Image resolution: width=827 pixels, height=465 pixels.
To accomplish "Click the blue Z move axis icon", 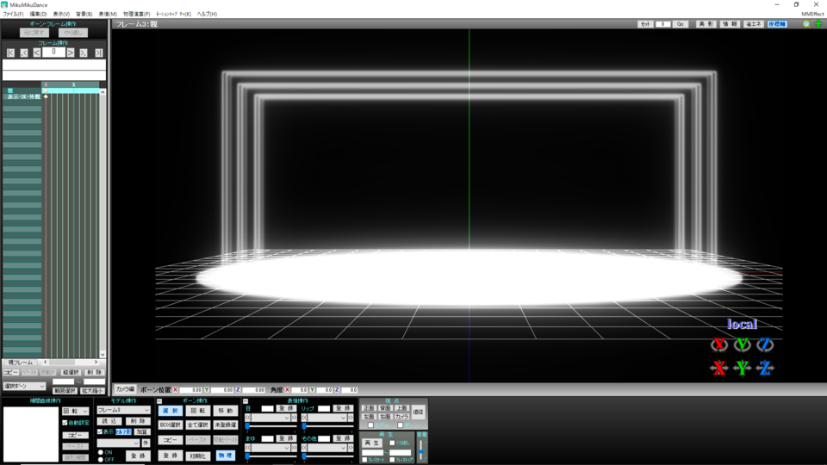I will 765,368.
